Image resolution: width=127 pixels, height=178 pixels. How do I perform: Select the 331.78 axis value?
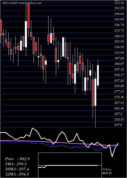(119, 31)
